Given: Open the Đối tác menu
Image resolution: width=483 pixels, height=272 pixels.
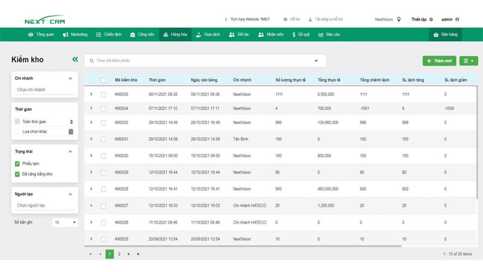Looking at the screenshot, I should pos(239,34).
